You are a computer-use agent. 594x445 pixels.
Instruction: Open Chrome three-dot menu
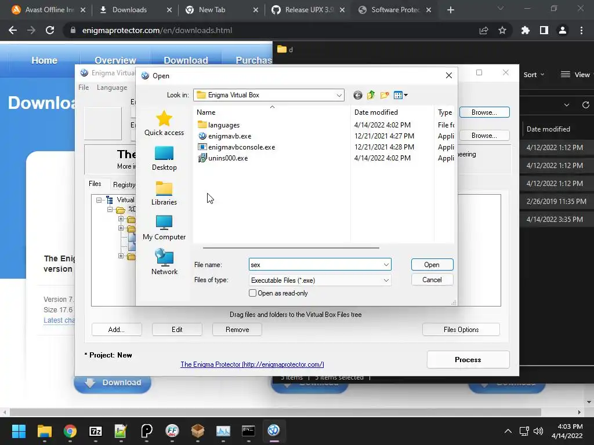(581, 30)
